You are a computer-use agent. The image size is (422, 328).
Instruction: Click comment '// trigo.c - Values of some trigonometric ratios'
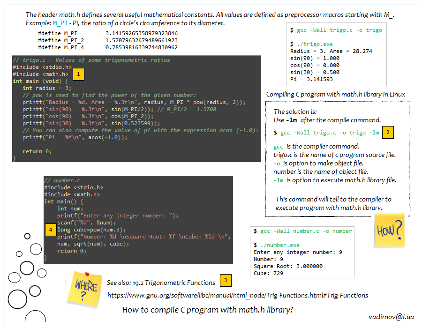tap(91, 60)
